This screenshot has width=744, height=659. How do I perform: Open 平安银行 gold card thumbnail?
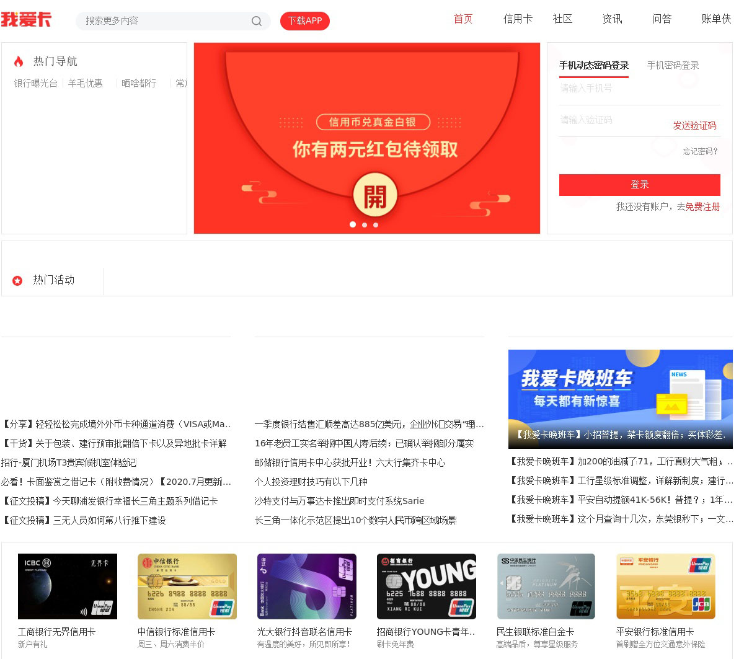[x=666, y=586]
